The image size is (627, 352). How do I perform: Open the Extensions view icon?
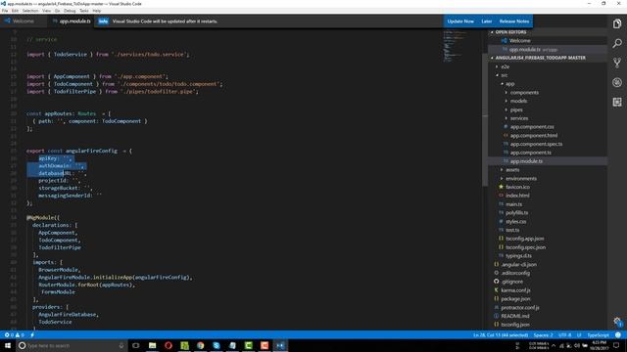(617, 102)
